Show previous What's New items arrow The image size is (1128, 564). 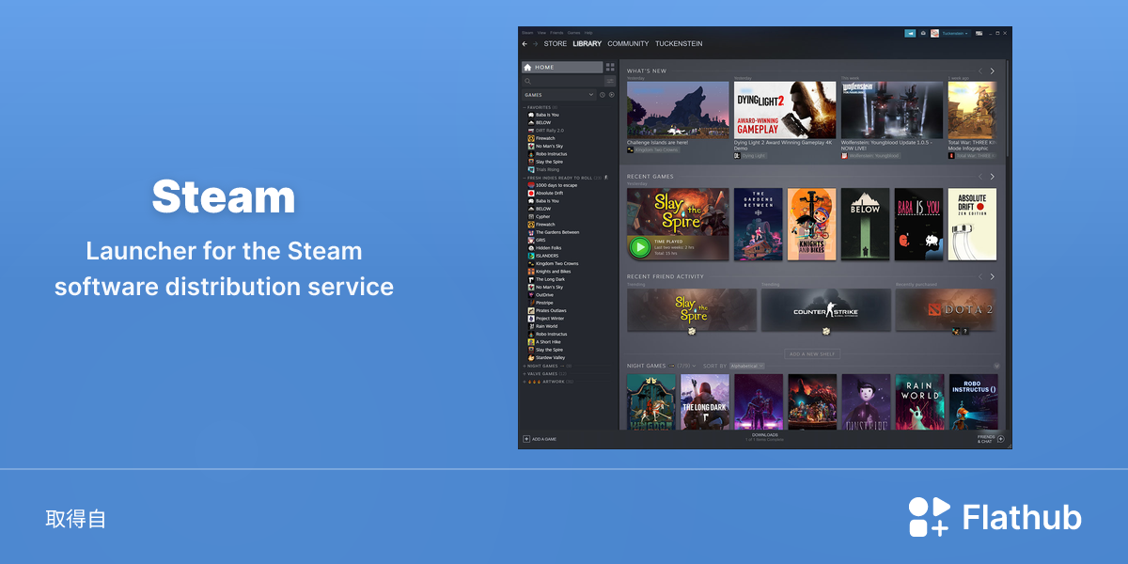click(980, 71)
